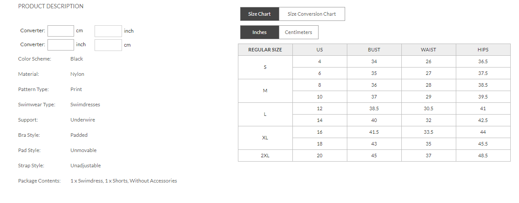519x203 pixels.
Task: Focus the inch input in second converter
Action: click(61, 44)
